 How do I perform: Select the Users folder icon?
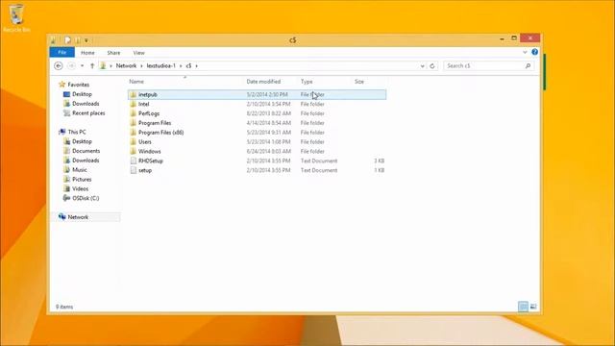tap(133, 141)
